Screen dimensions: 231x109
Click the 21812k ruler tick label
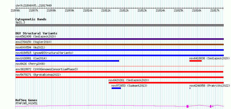[124, 10]
